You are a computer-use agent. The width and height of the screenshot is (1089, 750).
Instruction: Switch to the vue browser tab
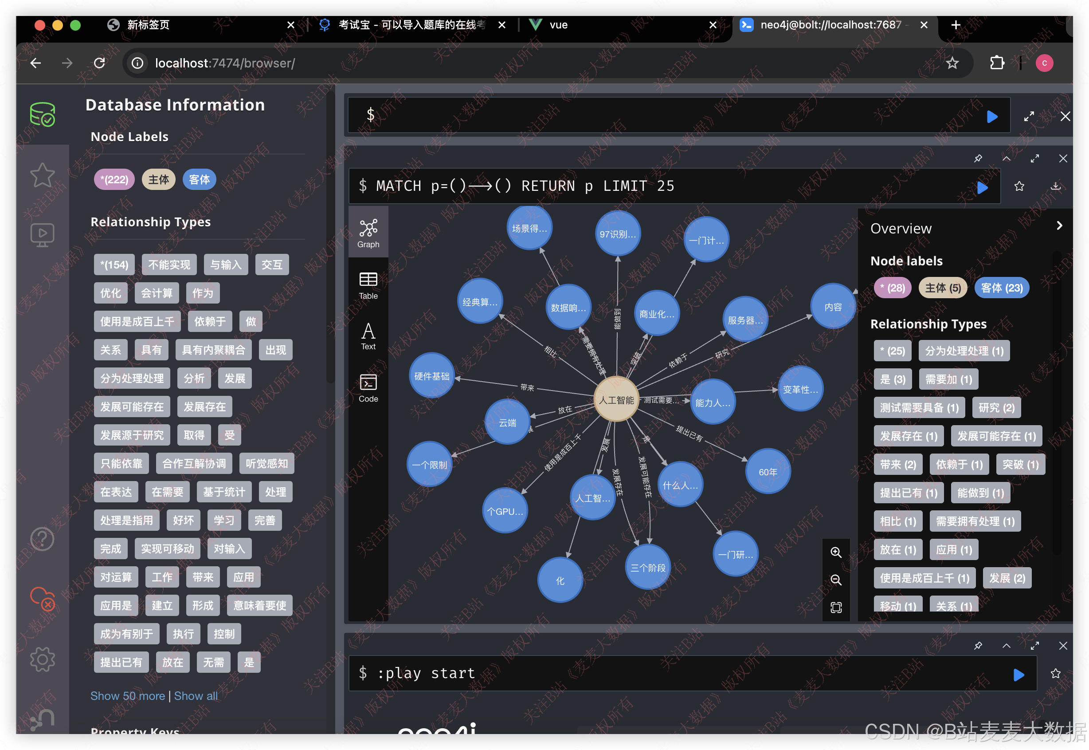click(559, 25)
